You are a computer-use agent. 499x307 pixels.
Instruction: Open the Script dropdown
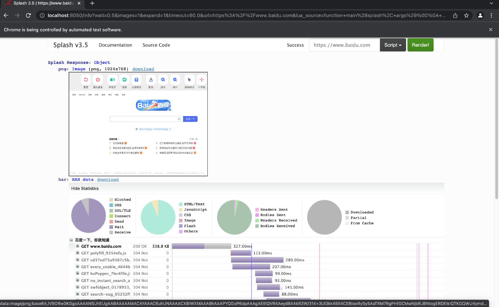pos(393,45)
